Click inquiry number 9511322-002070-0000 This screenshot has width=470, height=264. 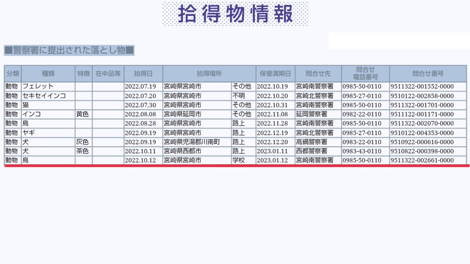428,123
